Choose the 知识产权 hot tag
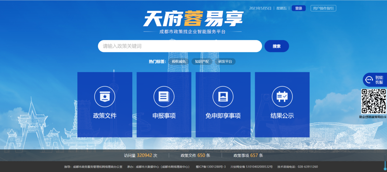 tap(202, 62)
